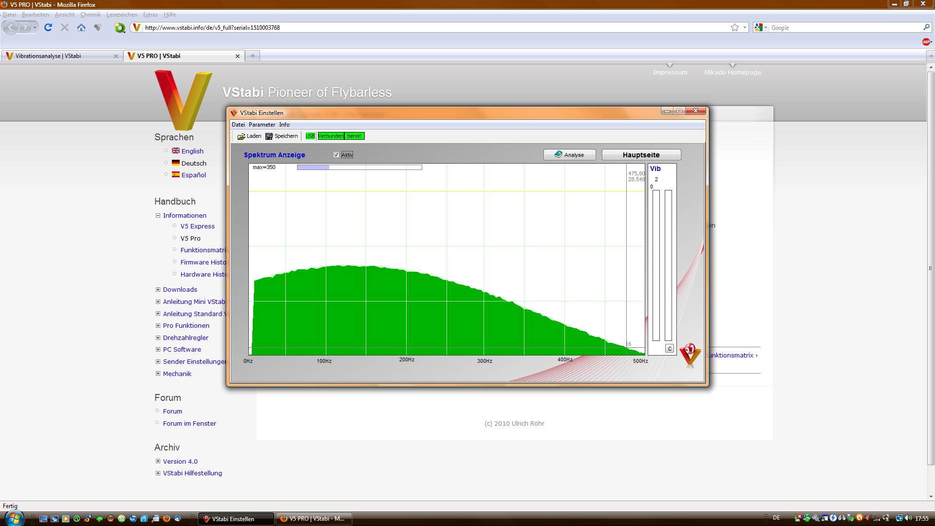Close the V5 PRO | VStabi tab
Screen dimensions: 935x526
coord(238,56)
